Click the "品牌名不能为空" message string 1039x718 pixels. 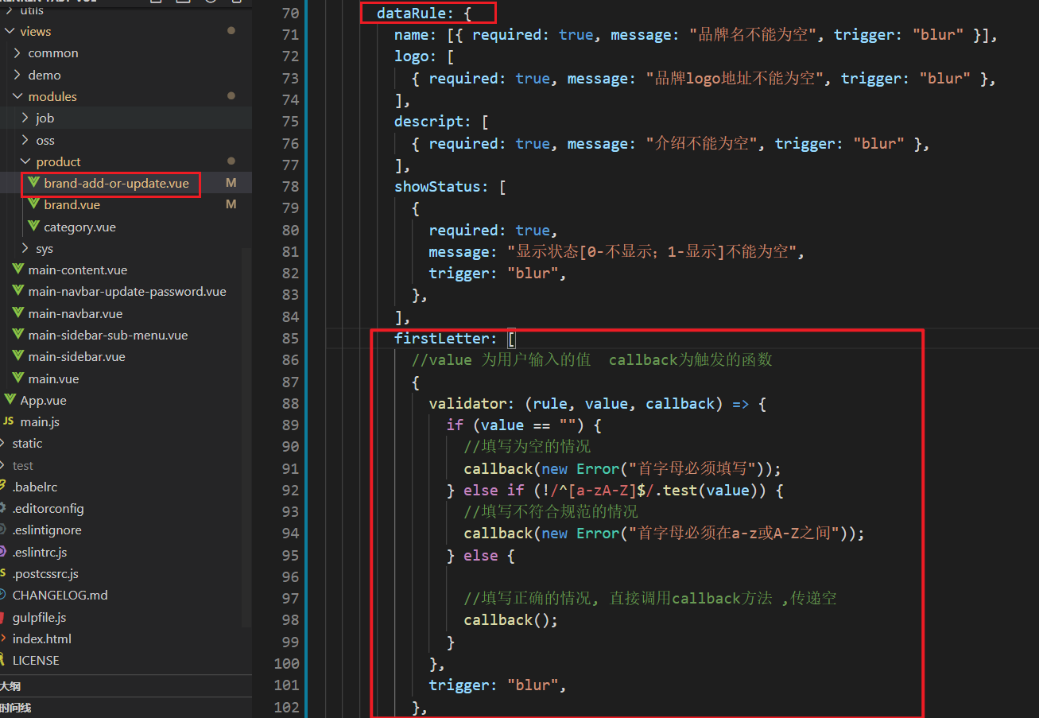[x=754, y=35]
